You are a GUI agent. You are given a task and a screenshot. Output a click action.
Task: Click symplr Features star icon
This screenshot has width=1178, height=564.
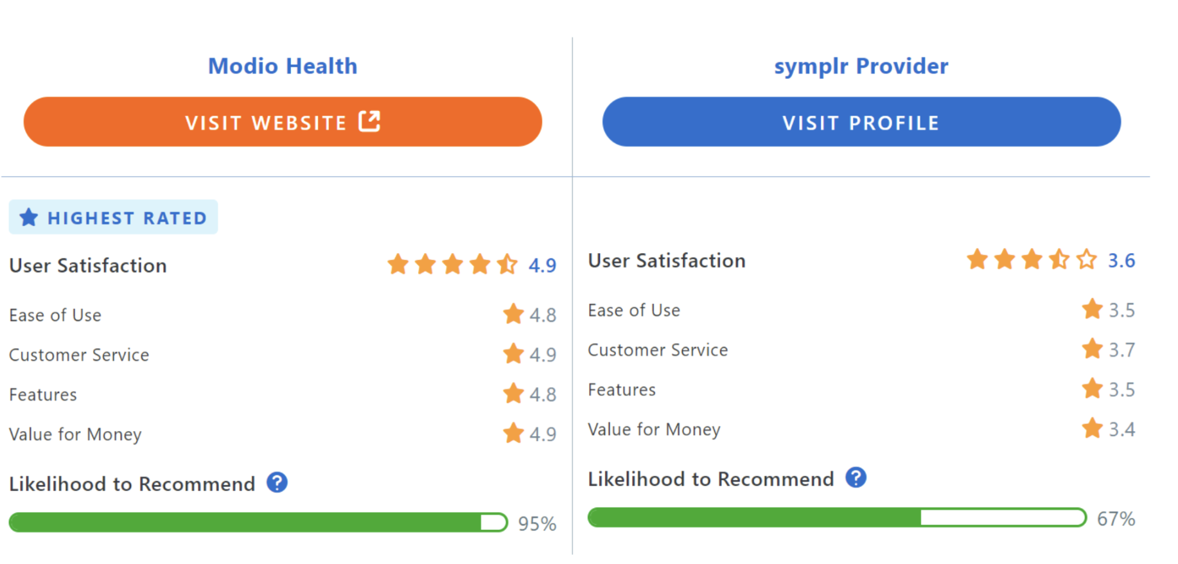1092,388
